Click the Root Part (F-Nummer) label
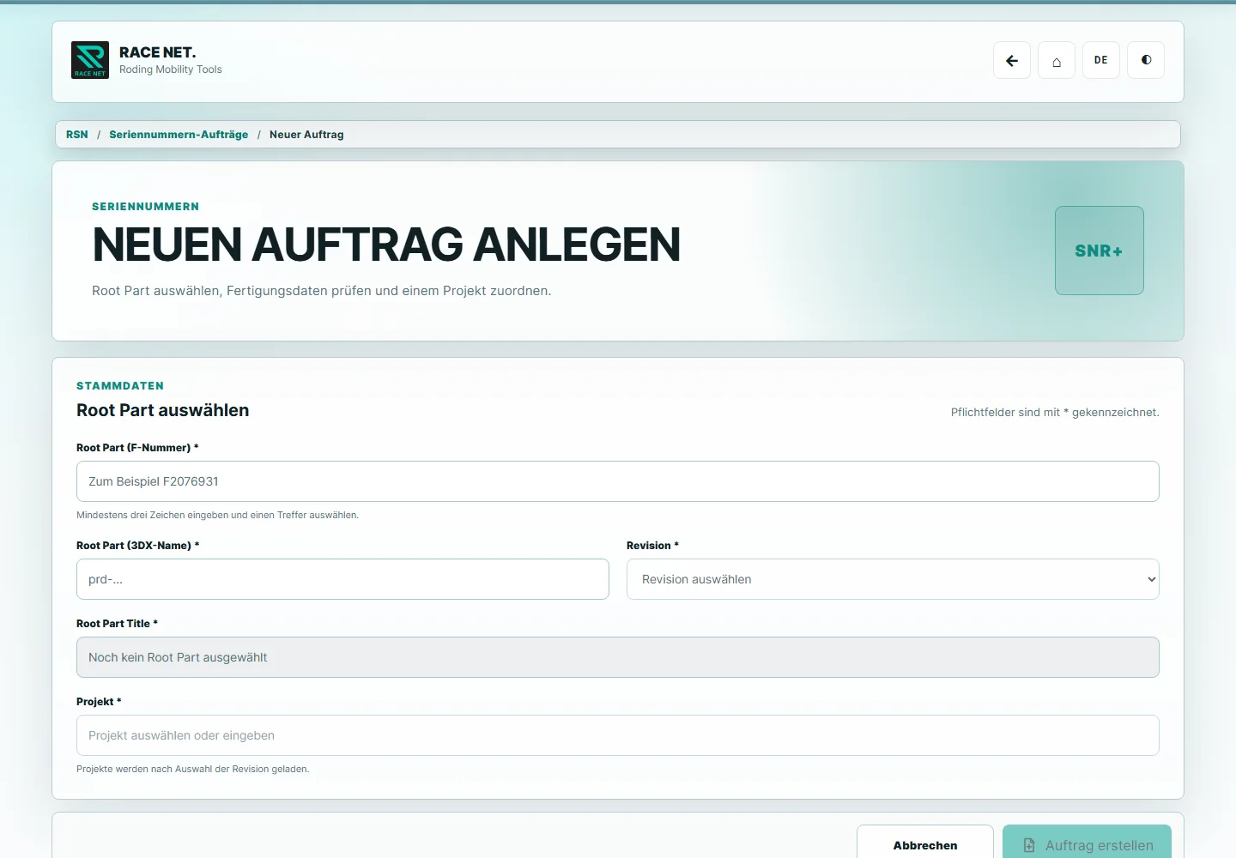Viewport: 1236px width, 858px height. pyautogui.click(x=137, y=448)
